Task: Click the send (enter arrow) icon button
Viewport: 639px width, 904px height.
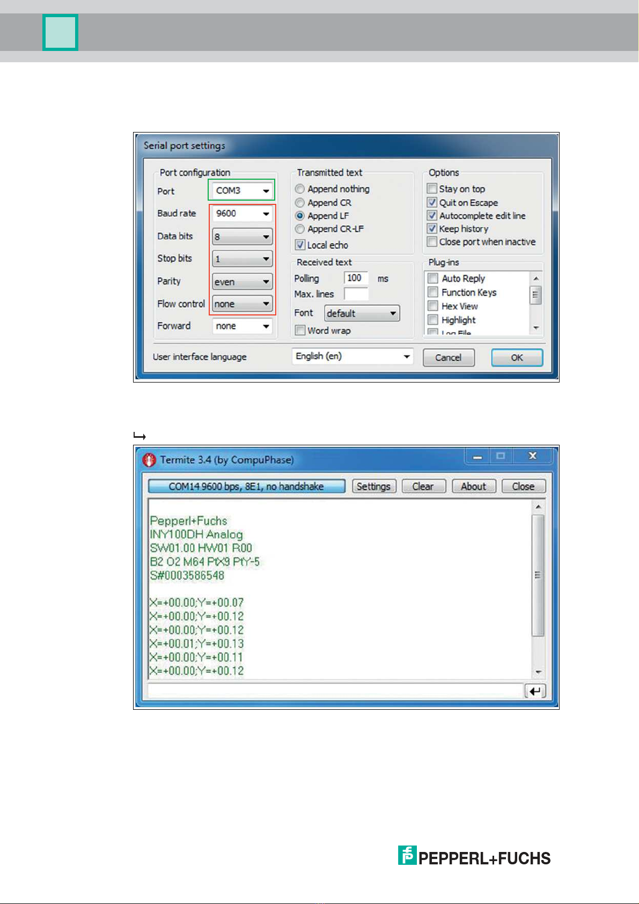Action: click(x=535, y=691)
